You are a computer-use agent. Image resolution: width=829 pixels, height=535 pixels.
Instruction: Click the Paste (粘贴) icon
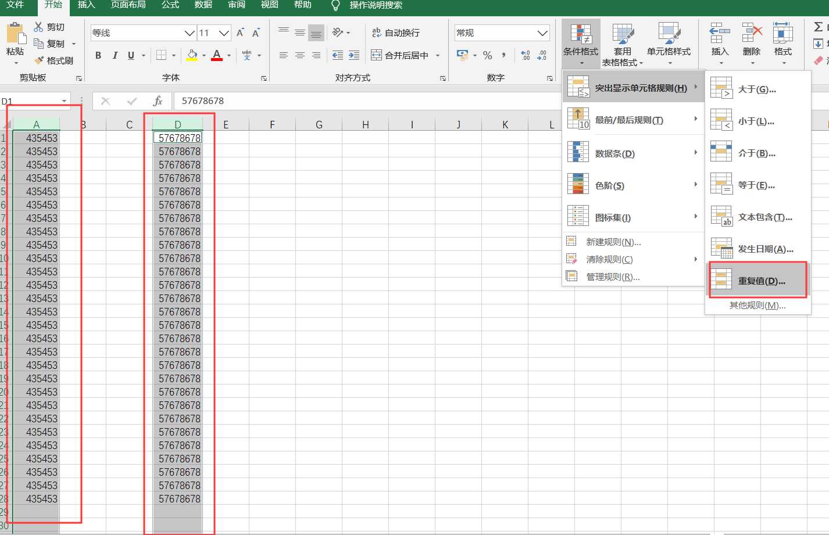(16, 34)
